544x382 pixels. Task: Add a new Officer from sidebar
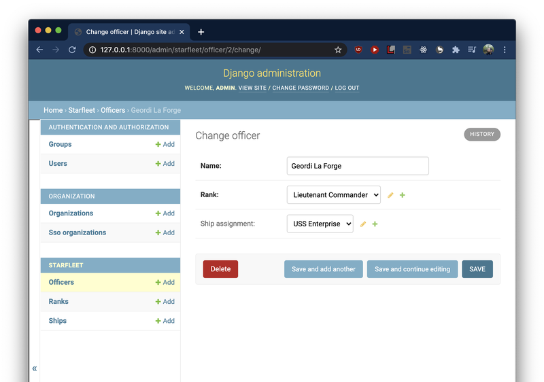click(165, 282)
